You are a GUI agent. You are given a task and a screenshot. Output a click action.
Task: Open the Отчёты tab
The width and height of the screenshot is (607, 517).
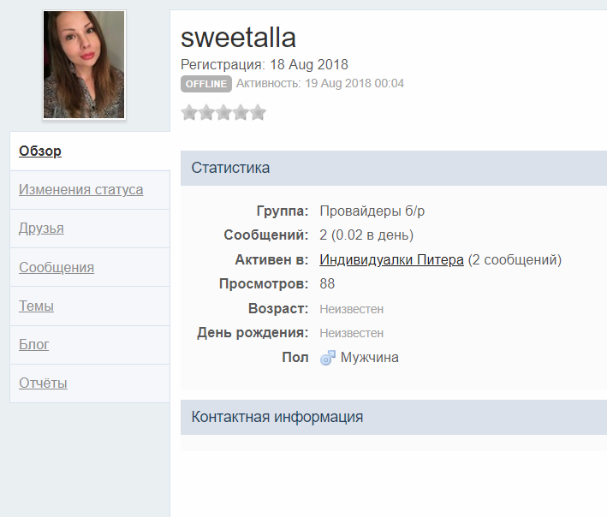tap(43, 383)
